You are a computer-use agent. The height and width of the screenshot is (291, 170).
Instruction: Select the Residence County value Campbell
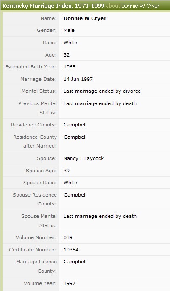[x=75, y=125]
